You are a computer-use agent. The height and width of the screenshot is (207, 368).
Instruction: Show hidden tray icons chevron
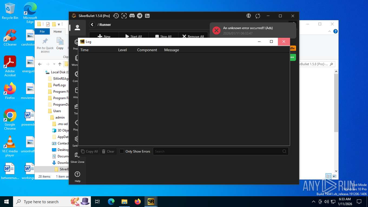coord(314,202)
